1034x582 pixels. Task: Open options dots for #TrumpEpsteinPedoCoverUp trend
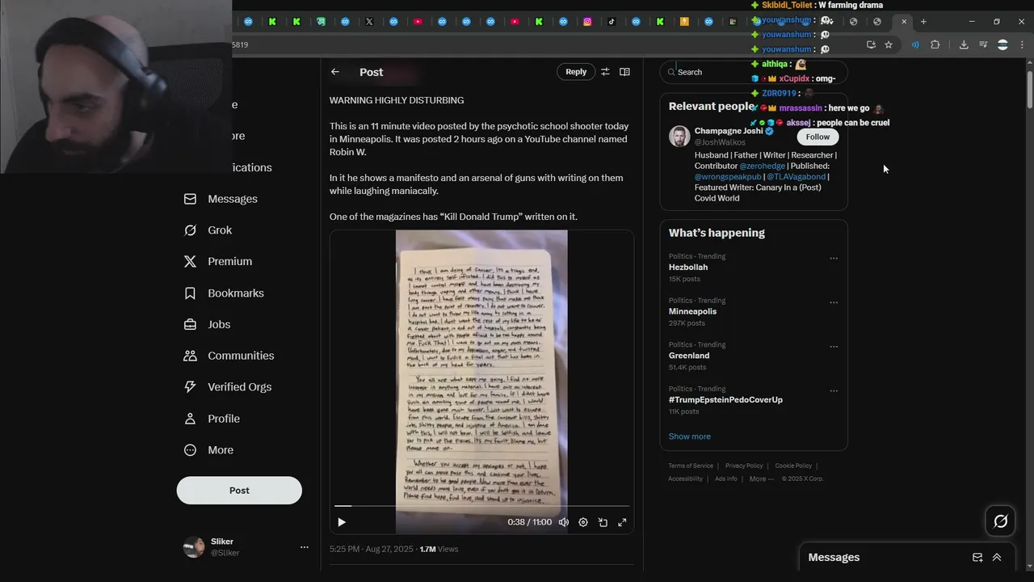click(x=834, y=391)
